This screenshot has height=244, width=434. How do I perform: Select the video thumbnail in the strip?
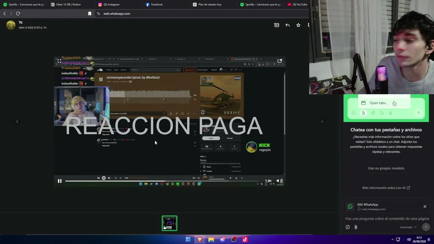(170, 223)
